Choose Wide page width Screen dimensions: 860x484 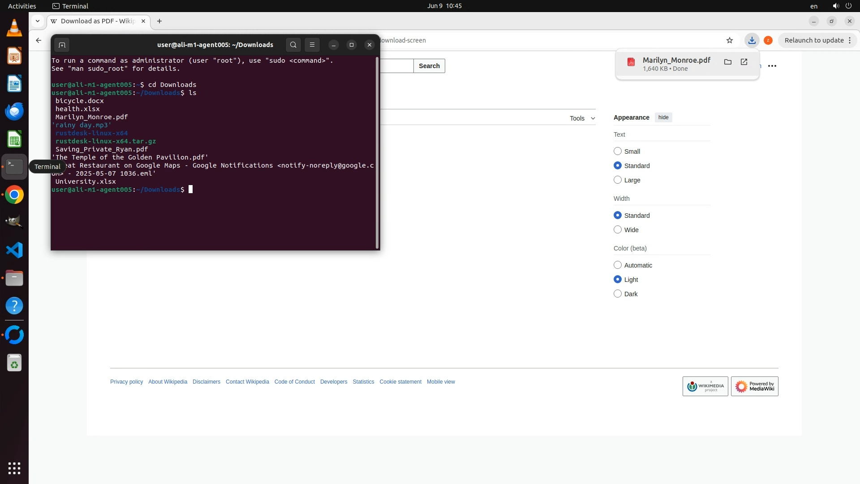[x=618, y=230]
